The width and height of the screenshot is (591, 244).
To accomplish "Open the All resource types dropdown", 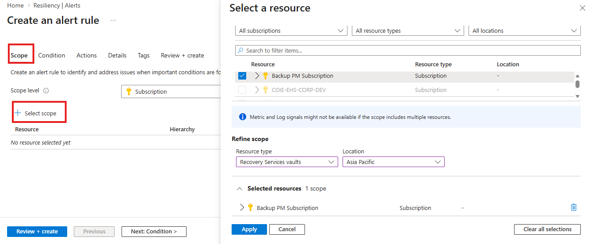I will point(408,30).
